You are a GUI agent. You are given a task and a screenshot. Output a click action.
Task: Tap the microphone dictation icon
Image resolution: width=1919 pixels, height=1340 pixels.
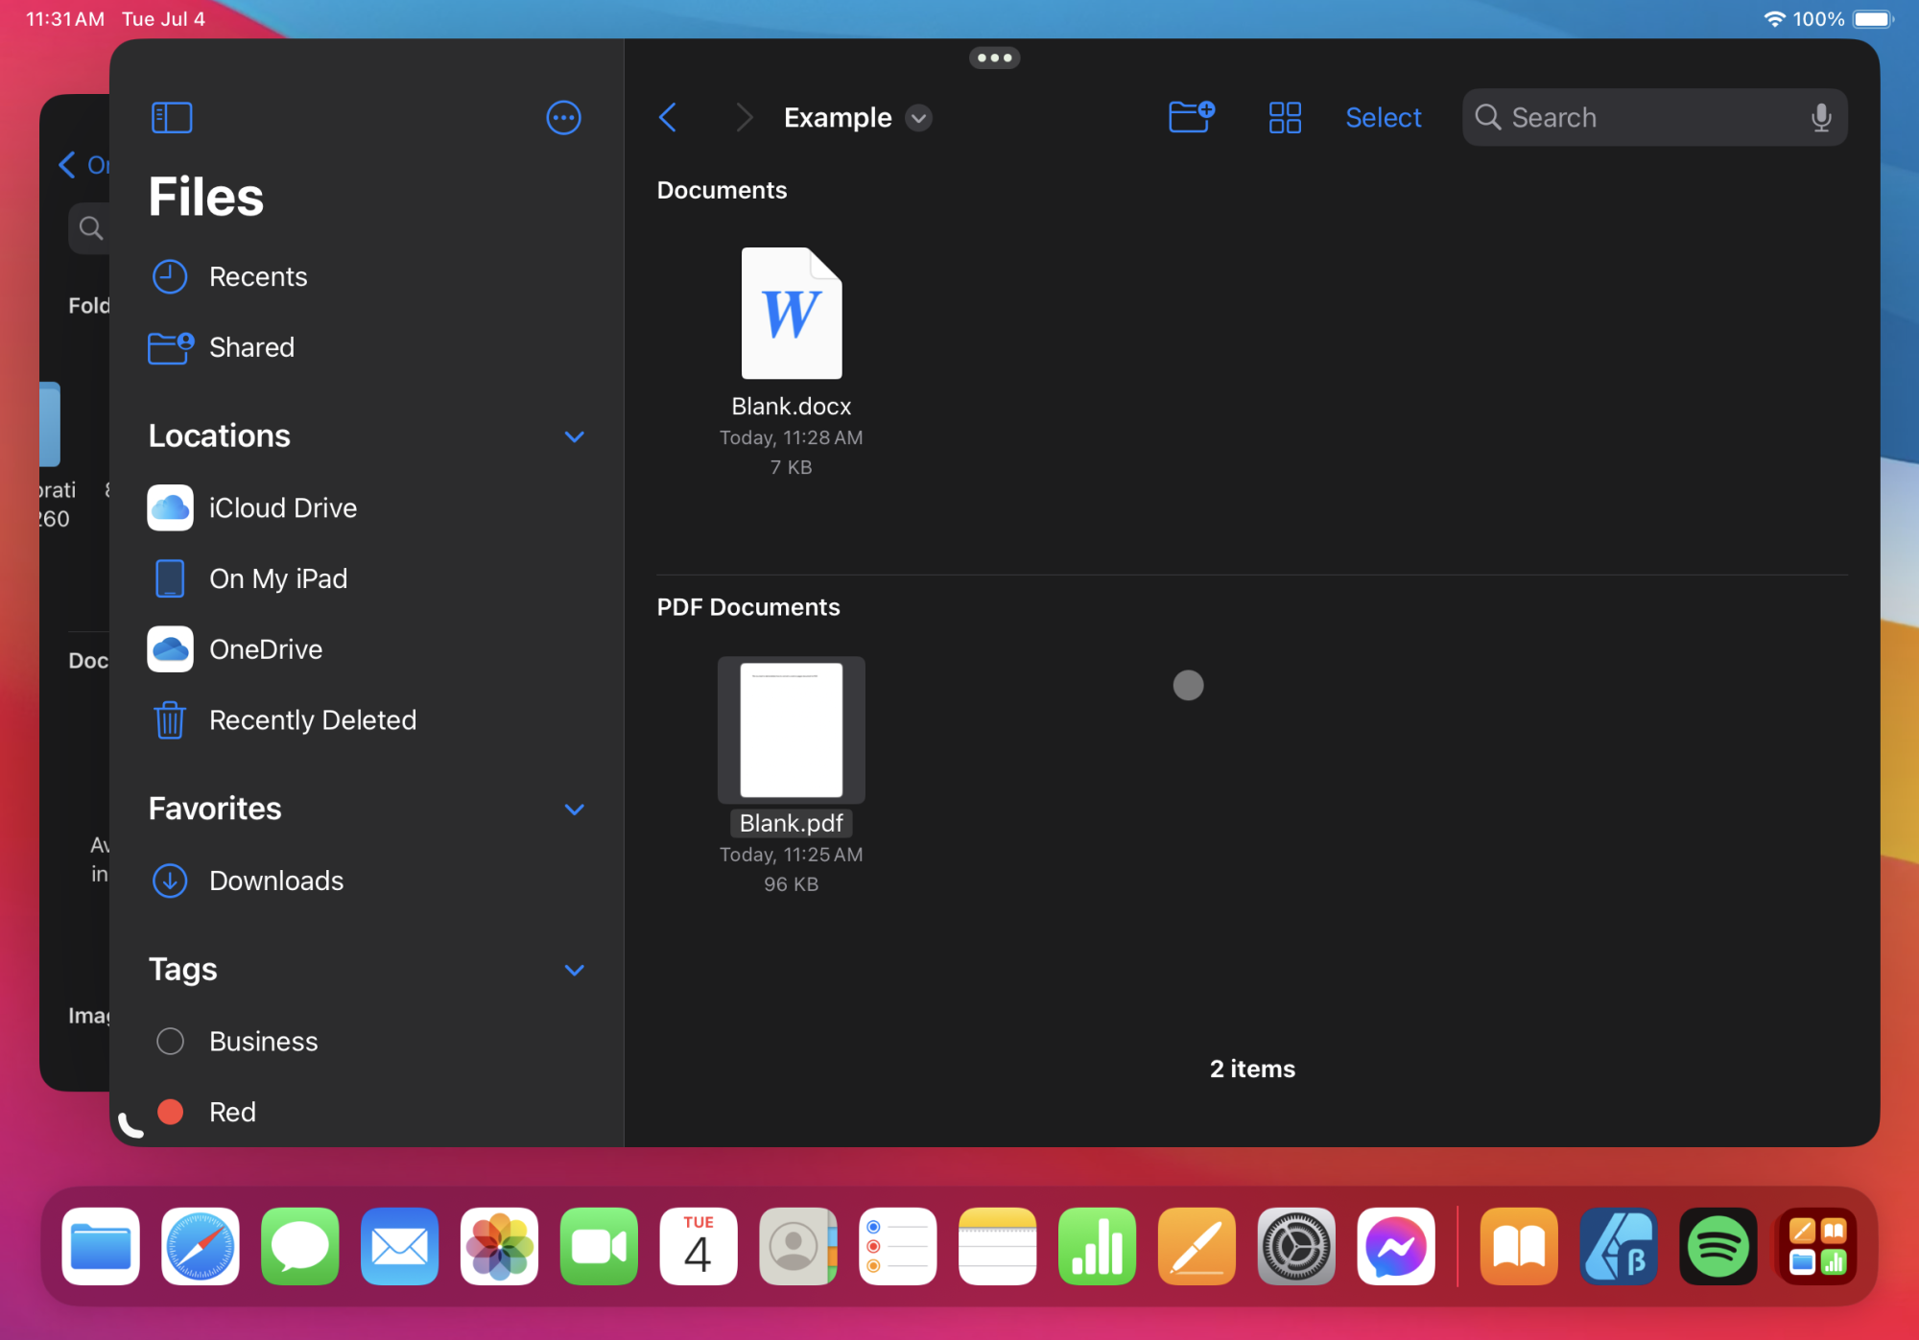(1820, 118)
